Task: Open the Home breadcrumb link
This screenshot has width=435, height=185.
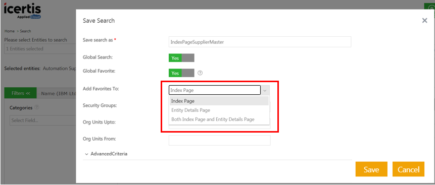Action: pos(10,31)
